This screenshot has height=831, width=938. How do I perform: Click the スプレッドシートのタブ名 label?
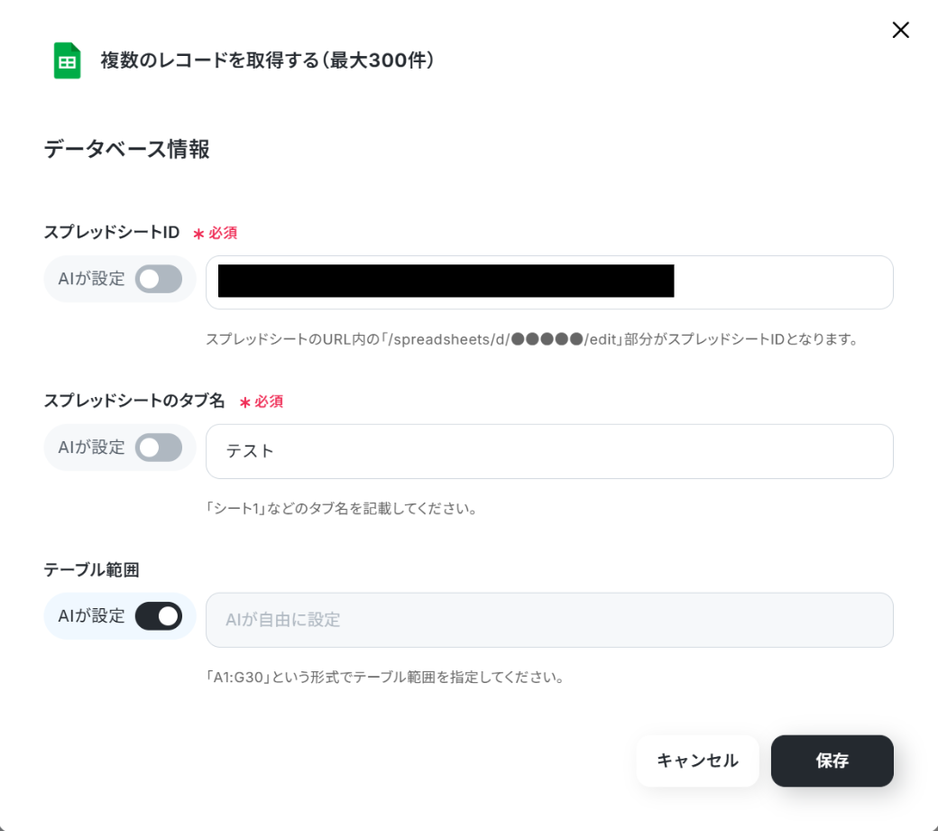134,401
